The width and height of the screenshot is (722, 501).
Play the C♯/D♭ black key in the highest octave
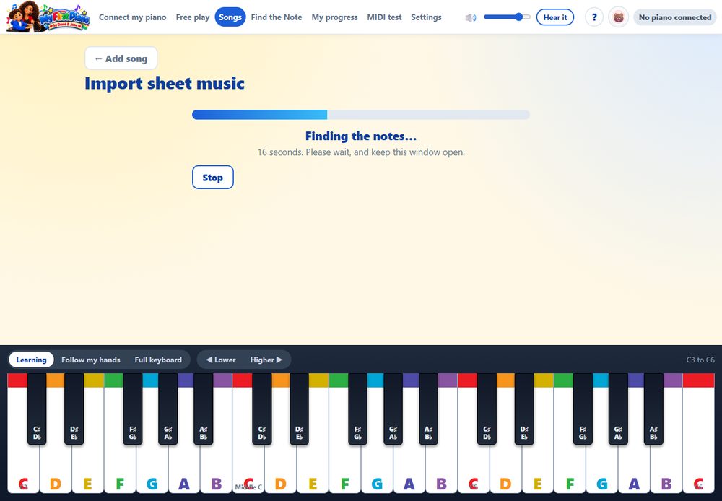point(487,409)
